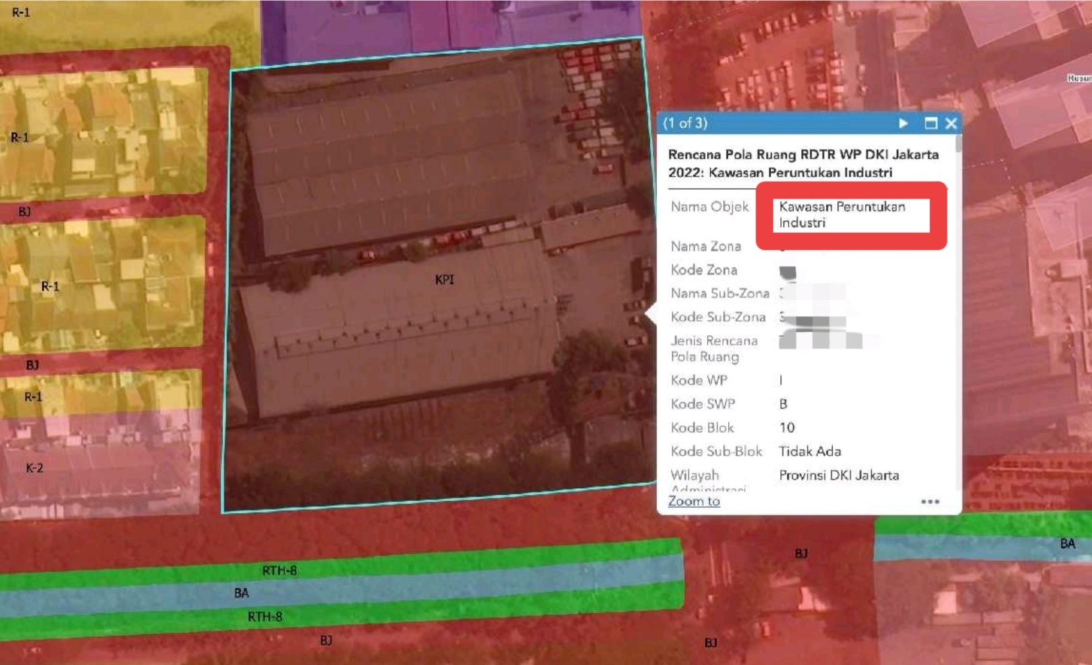Click the "Zoom to" link

[x=694, y=501]
